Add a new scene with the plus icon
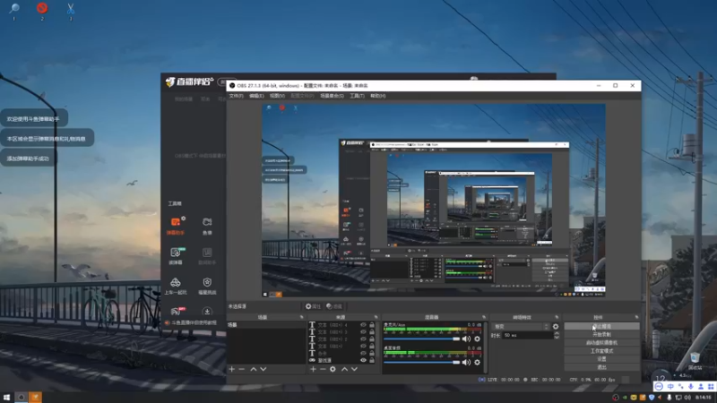Viewport: 717px width, 403px height. (232, 369)
